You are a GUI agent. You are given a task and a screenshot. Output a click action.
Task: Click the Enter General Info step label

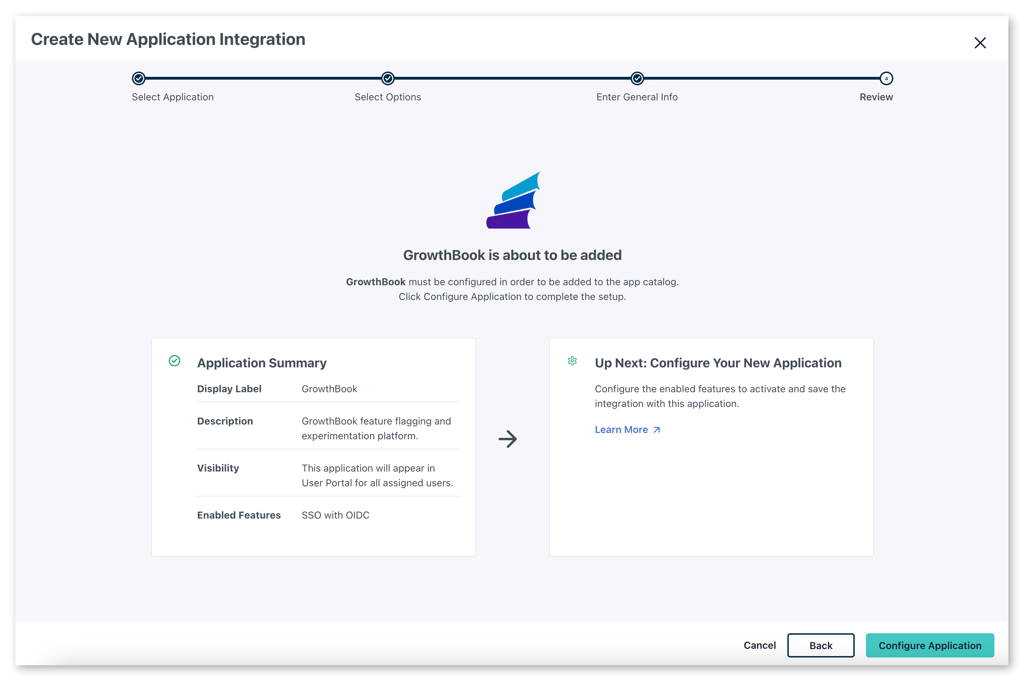[637, 97]
